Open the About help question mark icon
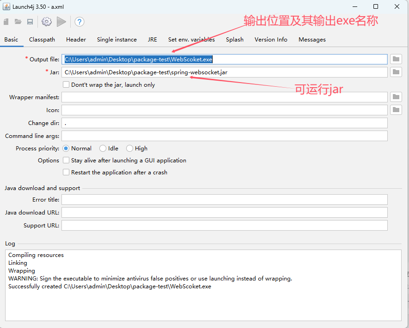Viewport: 409px width, 328px height. [79, 22]
